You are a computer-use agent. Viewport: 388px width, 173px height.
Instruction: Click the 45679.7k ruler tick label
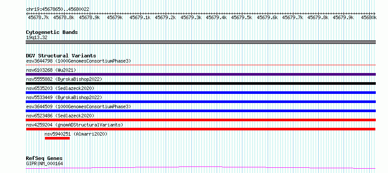293,17
